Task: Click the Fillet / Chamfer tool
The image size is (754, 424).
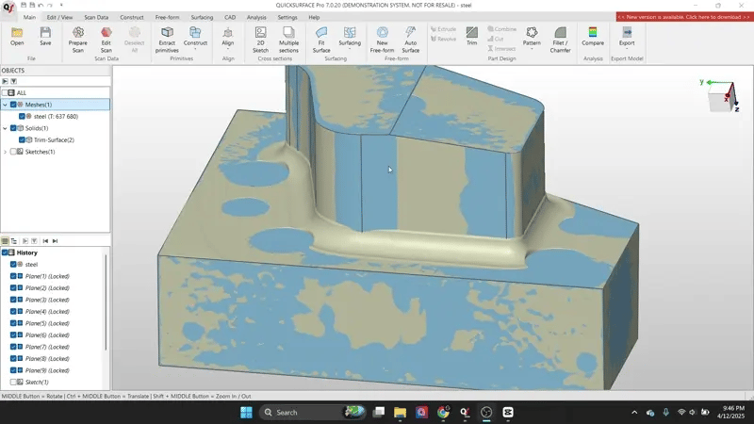Action: [x=560, y=37]
